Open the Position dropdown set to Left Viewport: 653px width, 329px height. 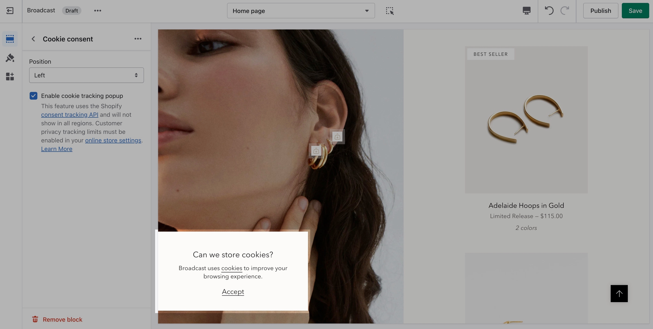tap(86, 75)
